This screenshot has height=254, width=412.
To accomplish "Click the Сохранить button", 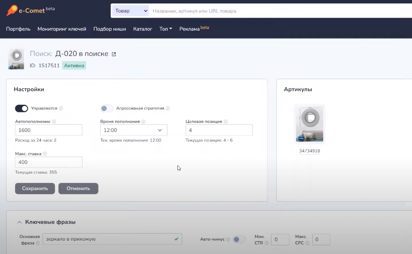I will coord(35,188).
